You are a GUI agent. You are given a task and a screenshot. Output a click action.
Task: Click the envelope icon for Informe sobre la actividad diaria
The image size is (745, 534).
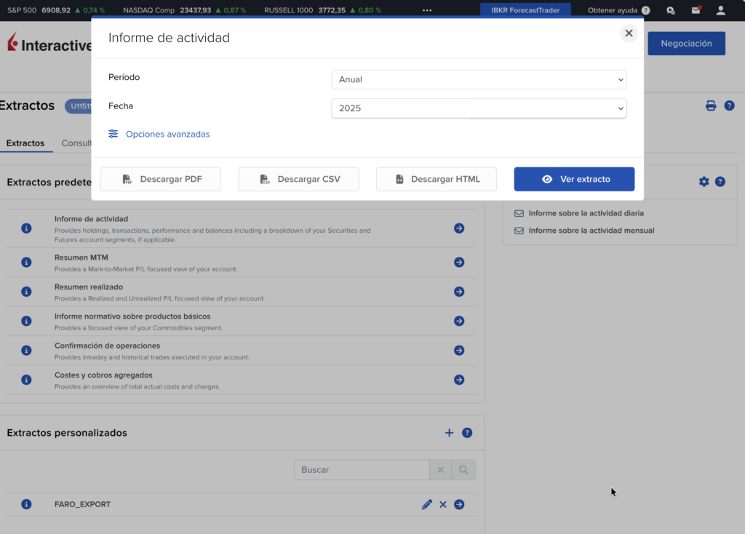click(519, 213)
